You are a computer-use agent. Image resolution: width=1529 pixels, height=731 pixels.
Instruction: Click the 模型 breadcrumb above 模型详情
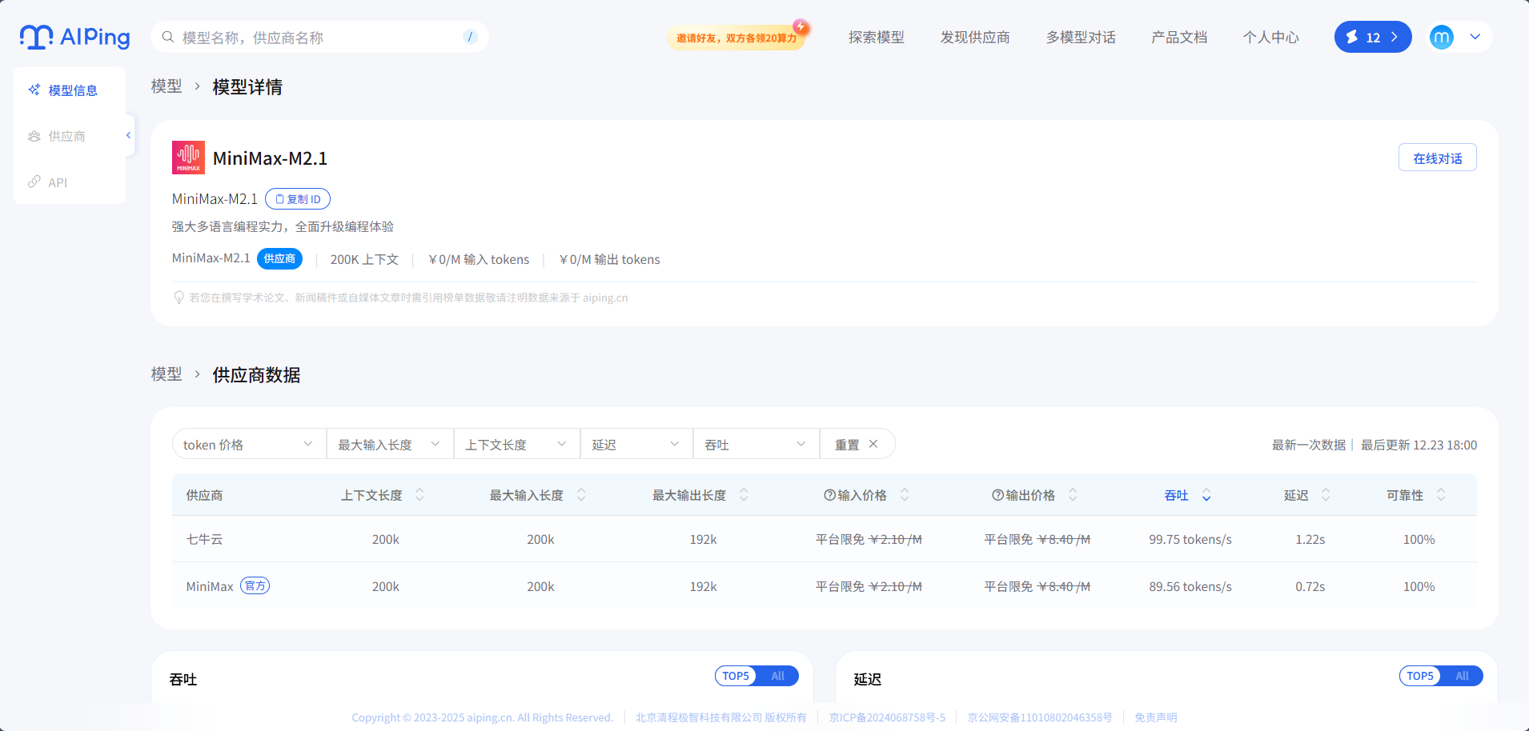click(x=167, y=86)
